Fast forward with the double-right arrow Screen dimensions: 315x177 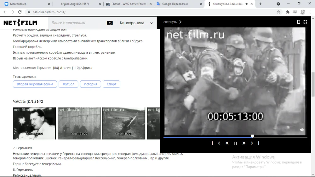coord(244,143)
